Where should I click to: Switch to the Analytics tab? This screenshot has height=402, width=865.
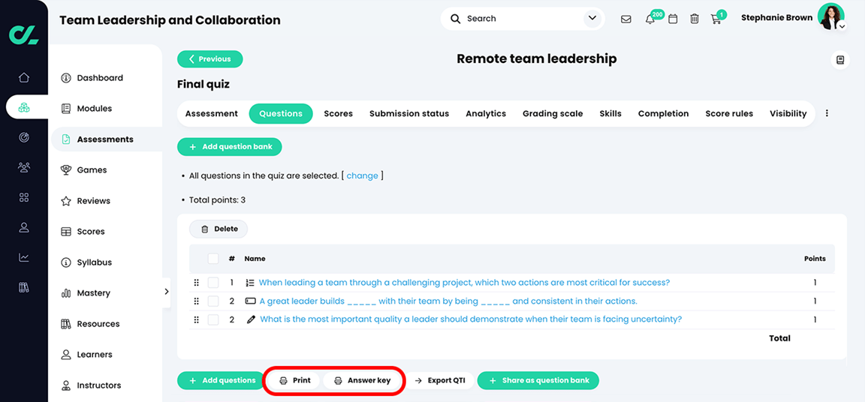486,113
